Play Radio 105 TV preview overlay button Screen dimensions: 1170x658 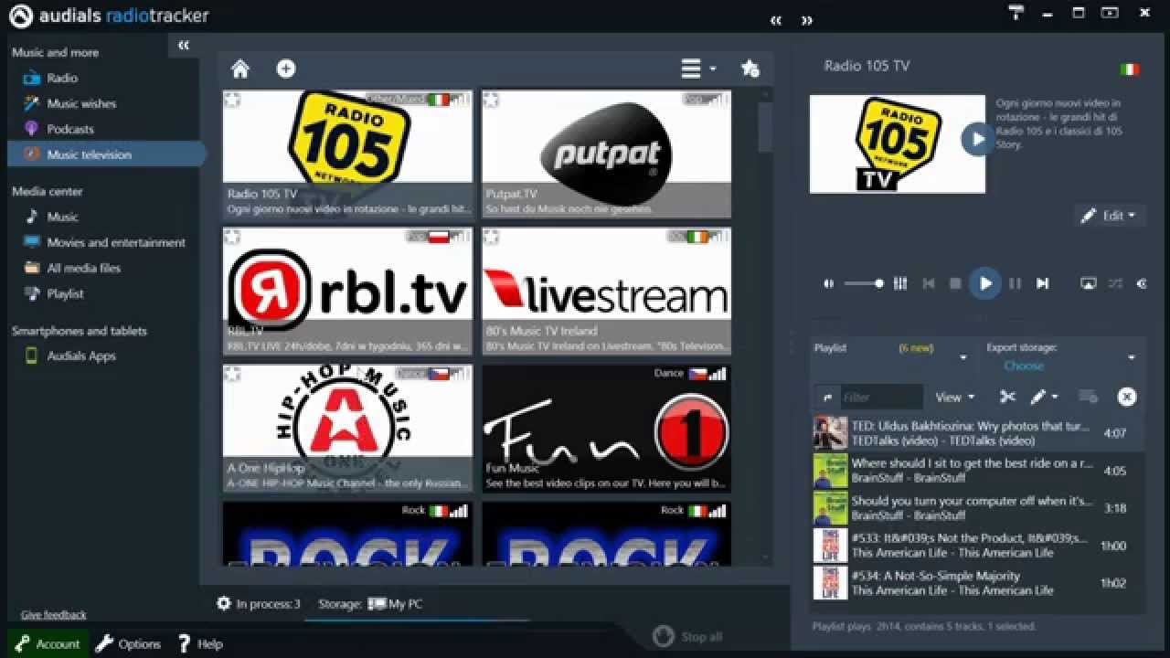977,139
